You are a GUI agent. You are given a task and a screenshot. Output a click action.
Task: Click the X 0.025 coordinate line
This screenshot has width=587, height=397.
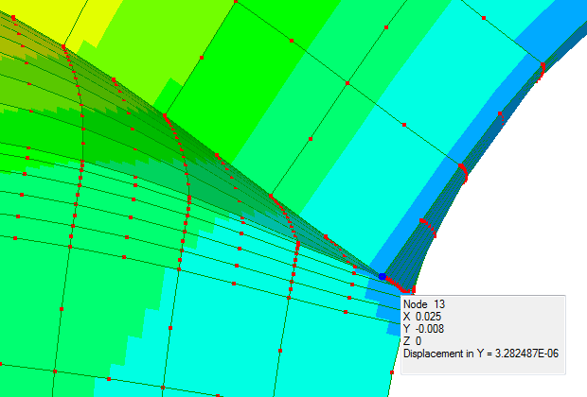[x=423, y=317]
